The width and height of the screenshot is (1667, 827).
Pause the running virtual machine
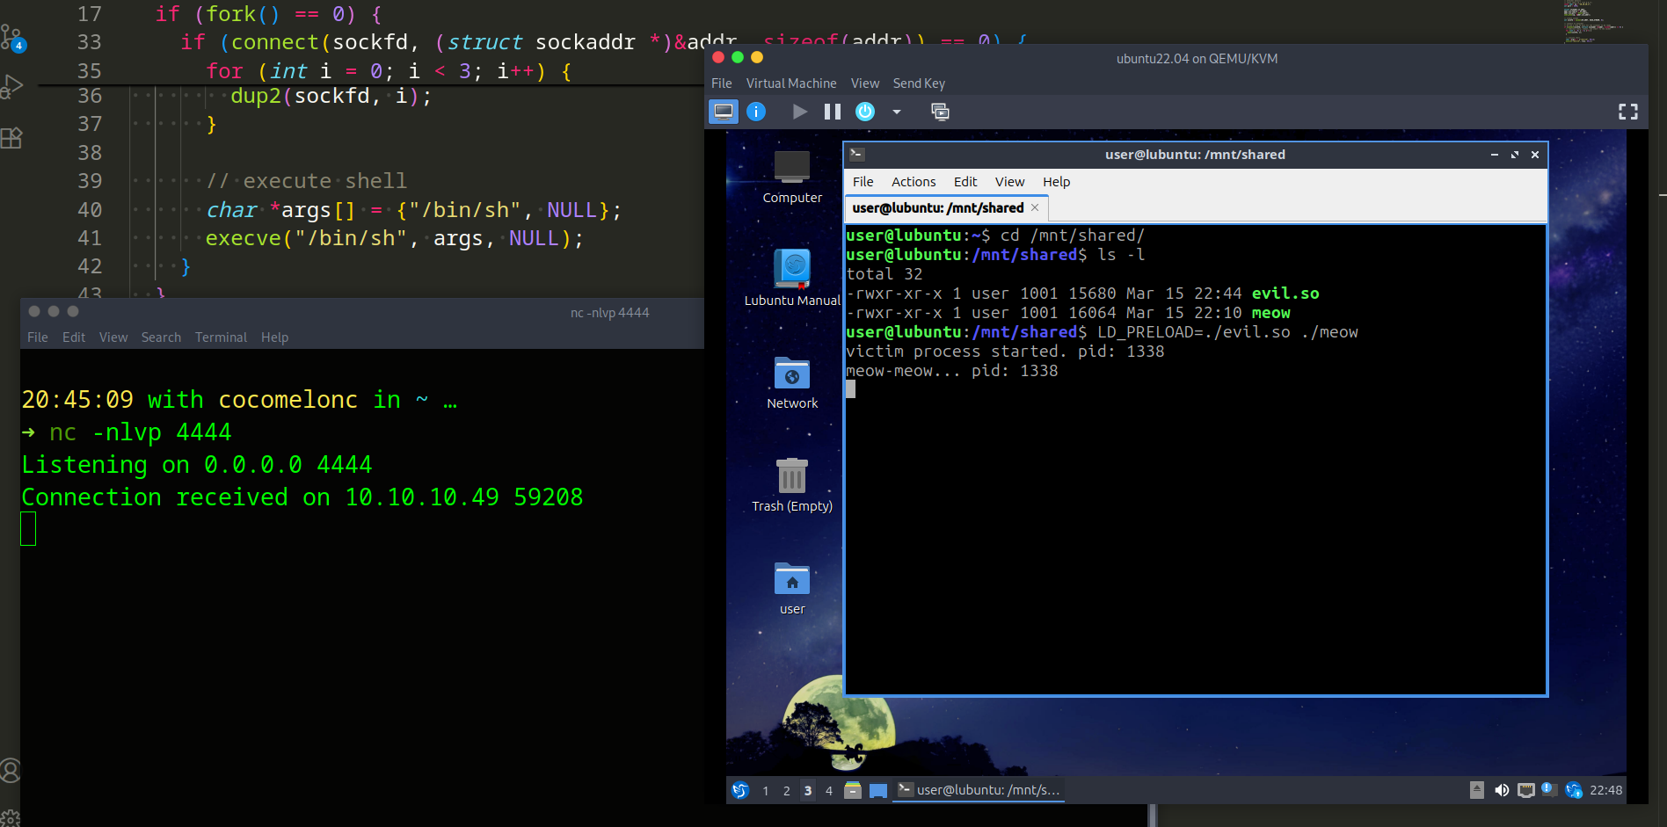click(832, 112)
